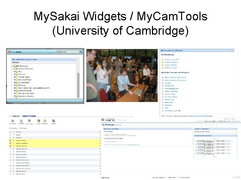The image size is (241, 180).
Task: Toggle star for Database Admin
Action: (163, 62)
